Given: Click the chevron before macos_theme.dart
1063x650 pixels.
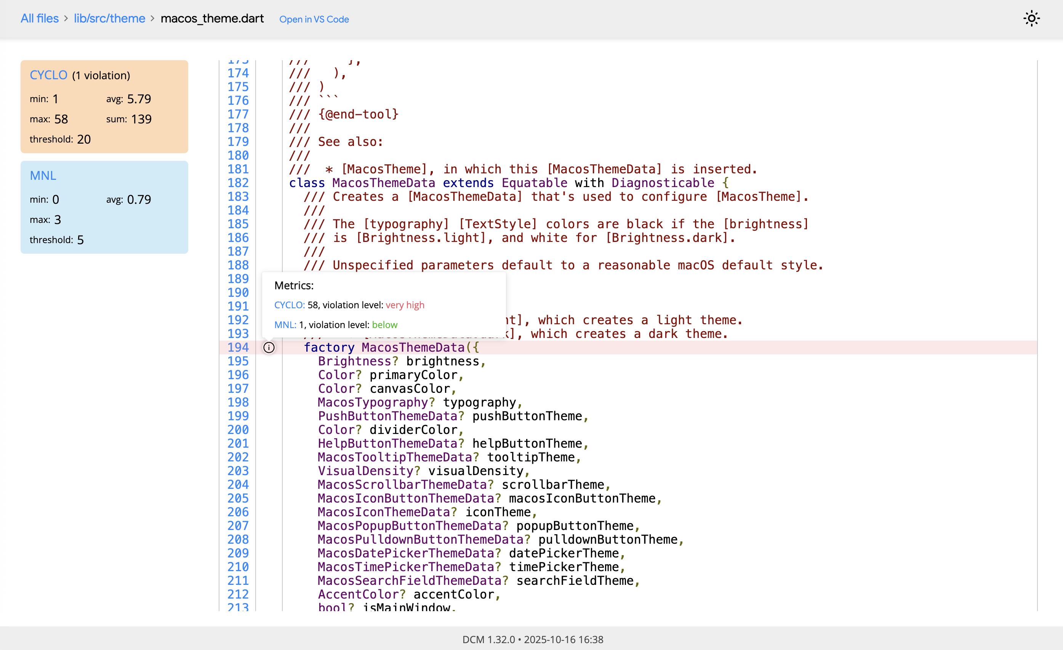Looking at the screenshot, I should (x=153, y=19).
